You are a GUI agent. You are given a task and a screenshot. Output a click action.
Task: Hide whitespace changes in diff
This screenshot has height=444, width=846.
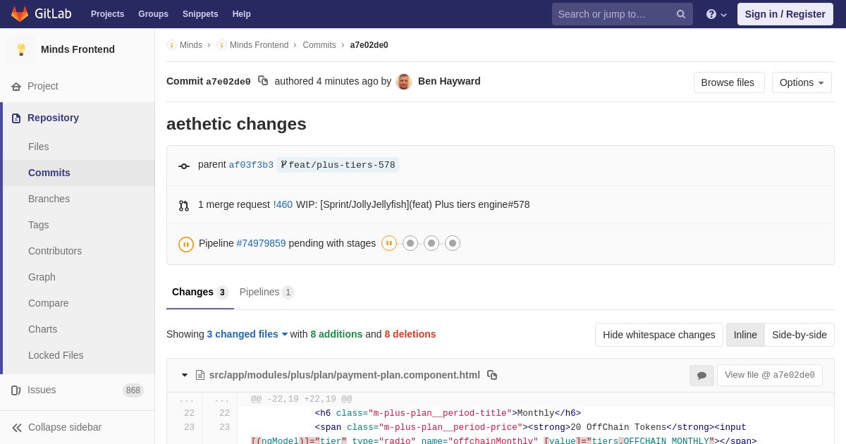point(659,335)
